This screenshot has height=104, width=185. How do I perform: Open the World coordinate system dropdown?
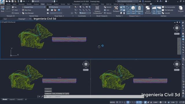point(85,13)
